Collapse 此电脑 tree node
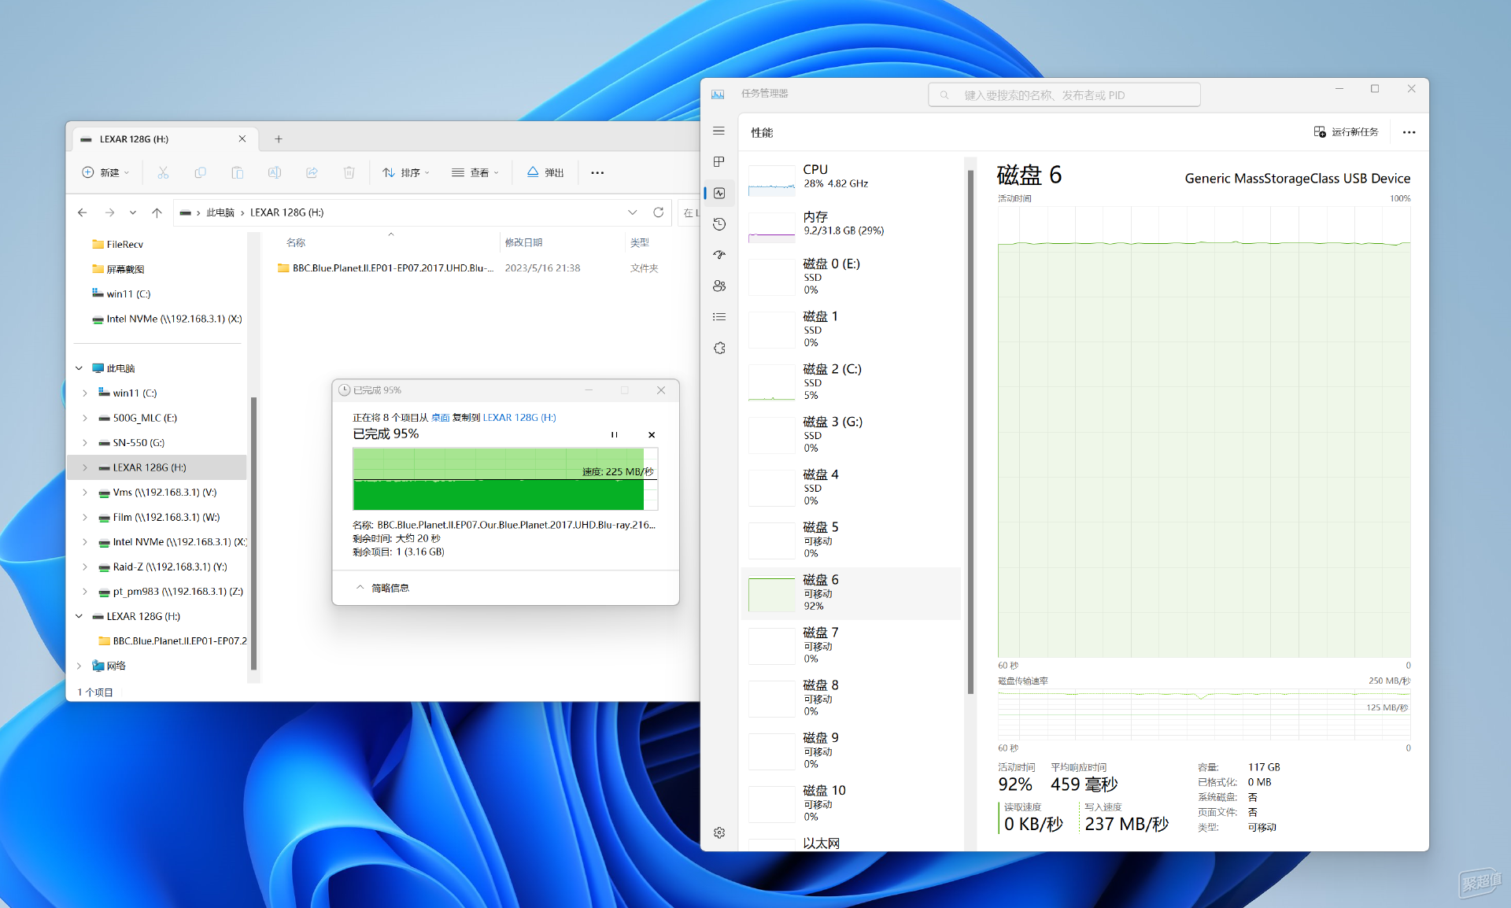Viewport: 1511px width, 908px height. click(x=79, y=368)
